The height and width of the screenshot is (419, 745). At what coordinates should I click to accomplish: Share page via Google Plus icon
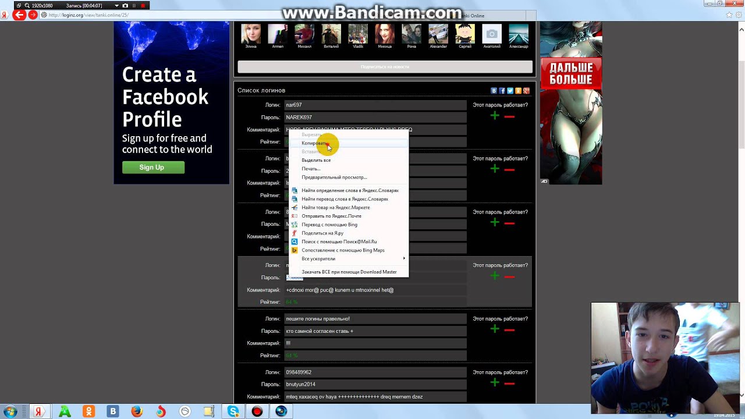[x=526, y=91]
